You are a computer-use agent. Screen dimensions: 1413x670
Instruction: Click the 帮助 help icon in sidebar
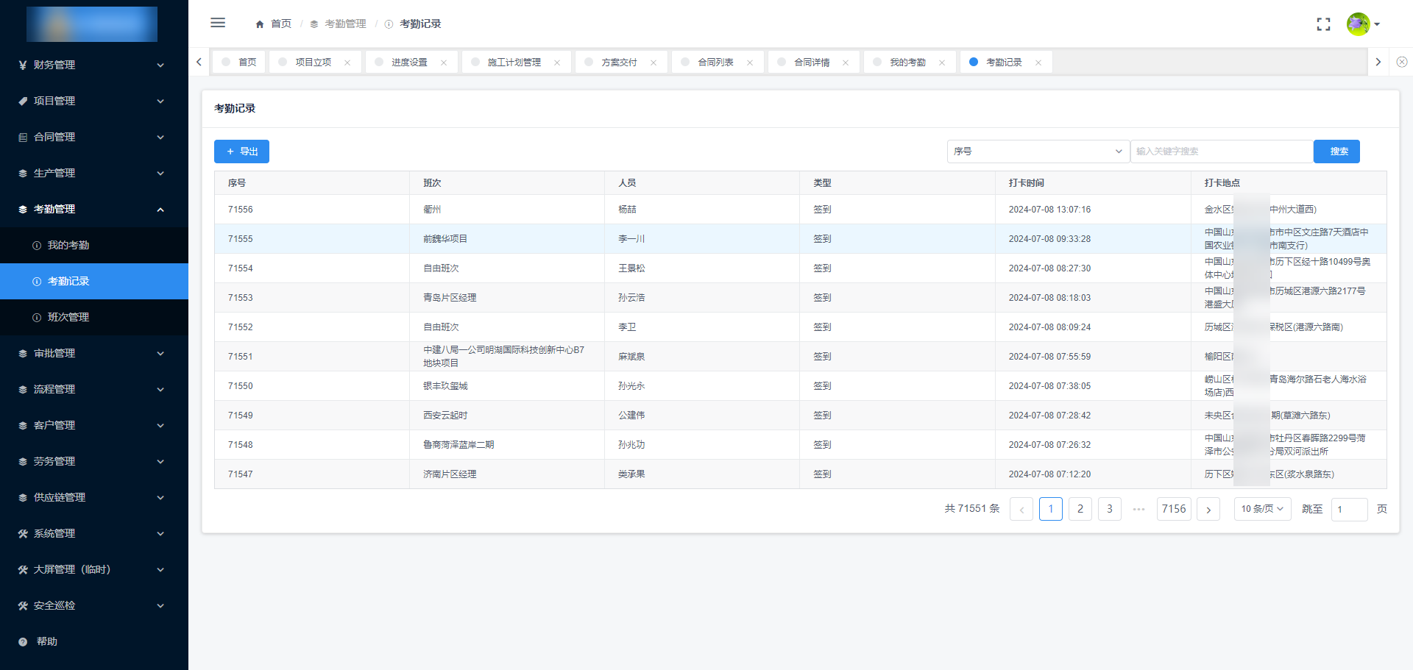pos(23,642)
